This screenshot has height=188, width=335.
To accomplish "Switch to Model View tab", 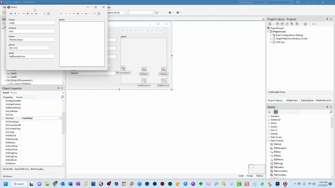I will [292, 100].
